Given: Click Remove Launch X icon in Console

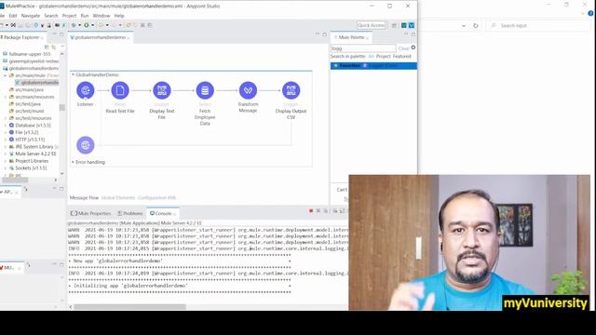Looking at the screenshot, I should point(318,211).
